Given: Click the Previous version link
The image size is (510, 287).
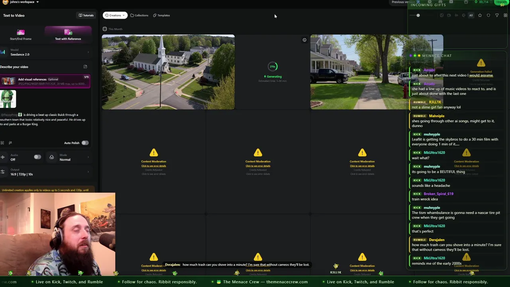Looking at the screenshot, I should 403,2.
